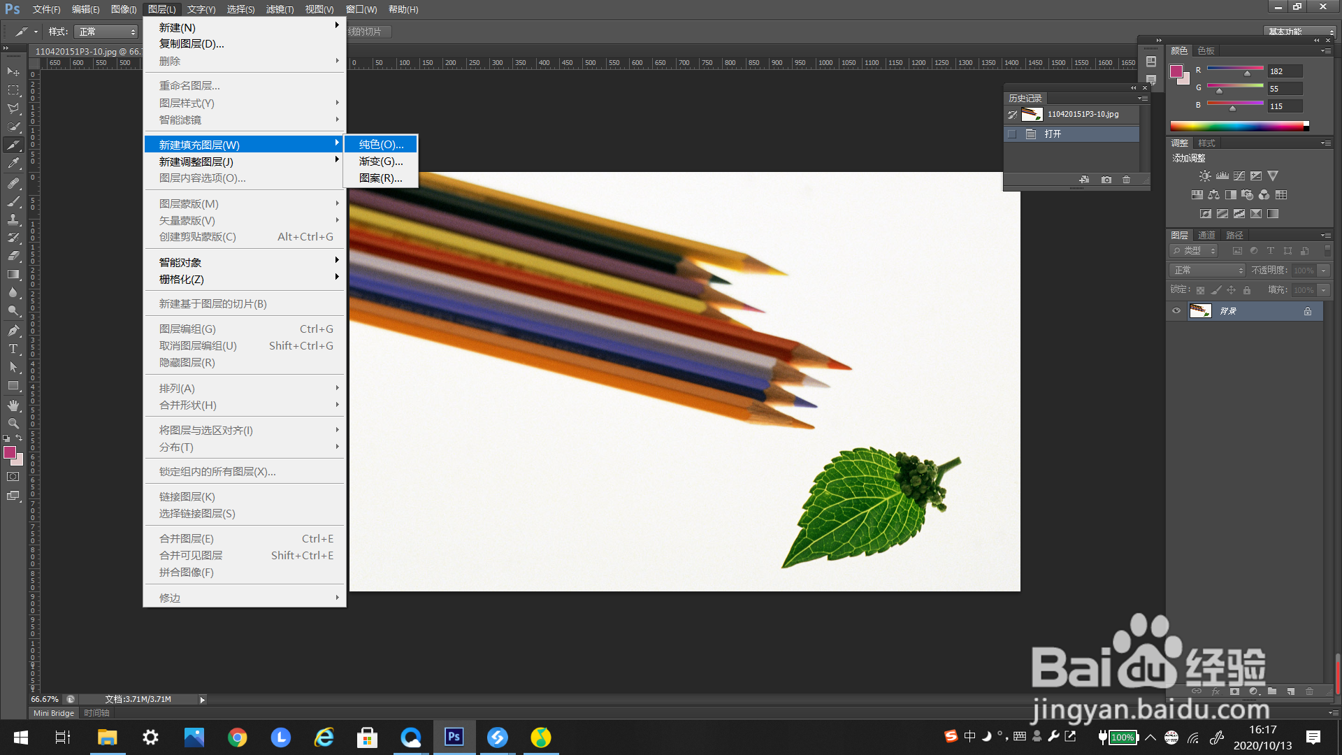Image resolution: width=1342 pixels, height=755 pixels.
Task: Open the layer blend mode 正常 dropdown
Action: (x=1208, y=271)
